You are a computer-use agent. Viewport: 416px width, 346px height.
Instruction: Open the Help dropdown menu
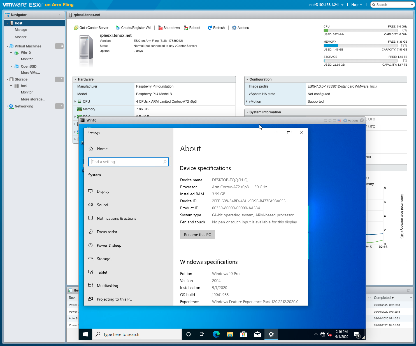coord(356,5)
